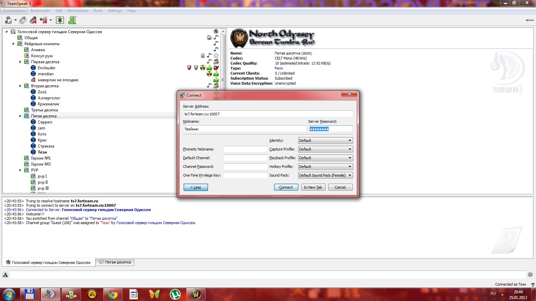Open the Hotkey Profile dropdown
Viewport: 536px width, 301px height.
point(325,167)
